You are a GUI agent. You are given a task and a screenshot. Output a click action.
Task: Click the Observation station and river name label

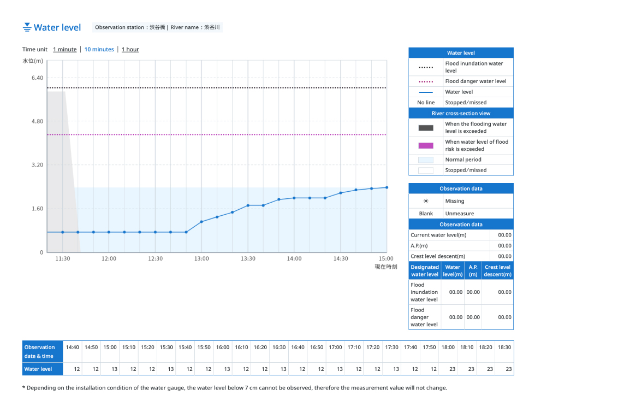tap(157, 27)
